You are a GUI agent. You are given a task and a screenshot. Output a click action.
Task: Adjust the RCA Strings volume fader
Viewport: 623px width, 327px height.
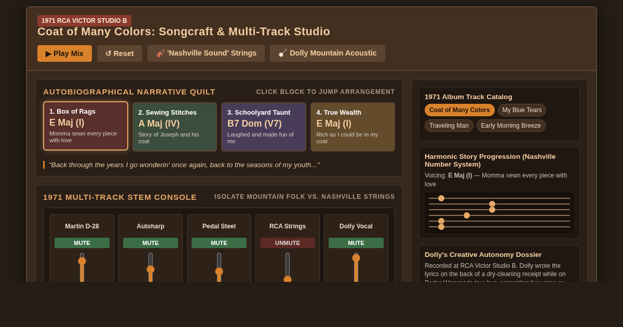[x=288, y=267]
